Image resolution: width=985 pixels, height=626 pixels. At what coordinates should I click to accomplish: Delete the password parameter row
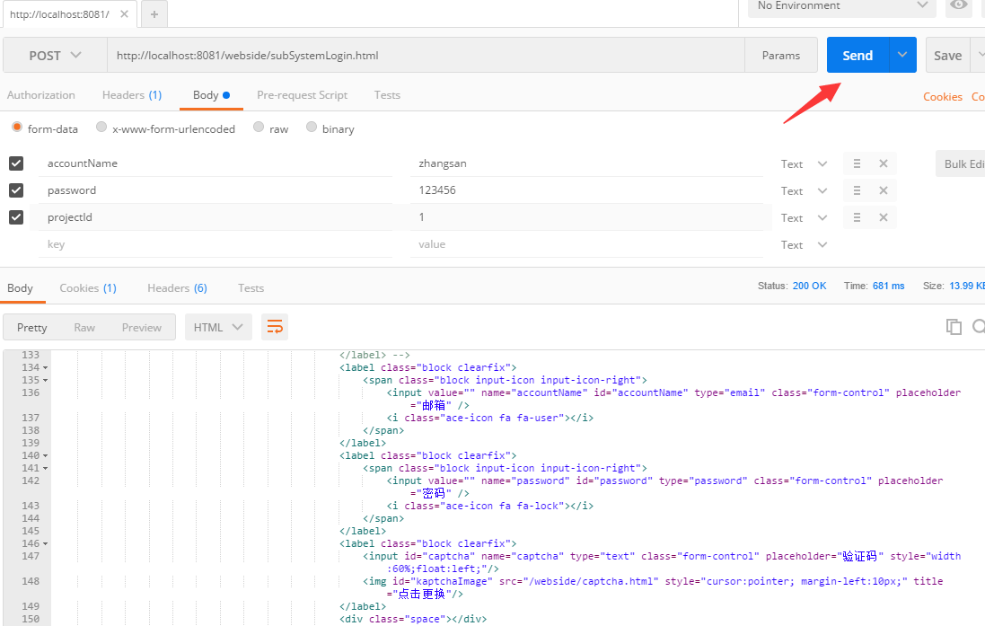(884, 190)
